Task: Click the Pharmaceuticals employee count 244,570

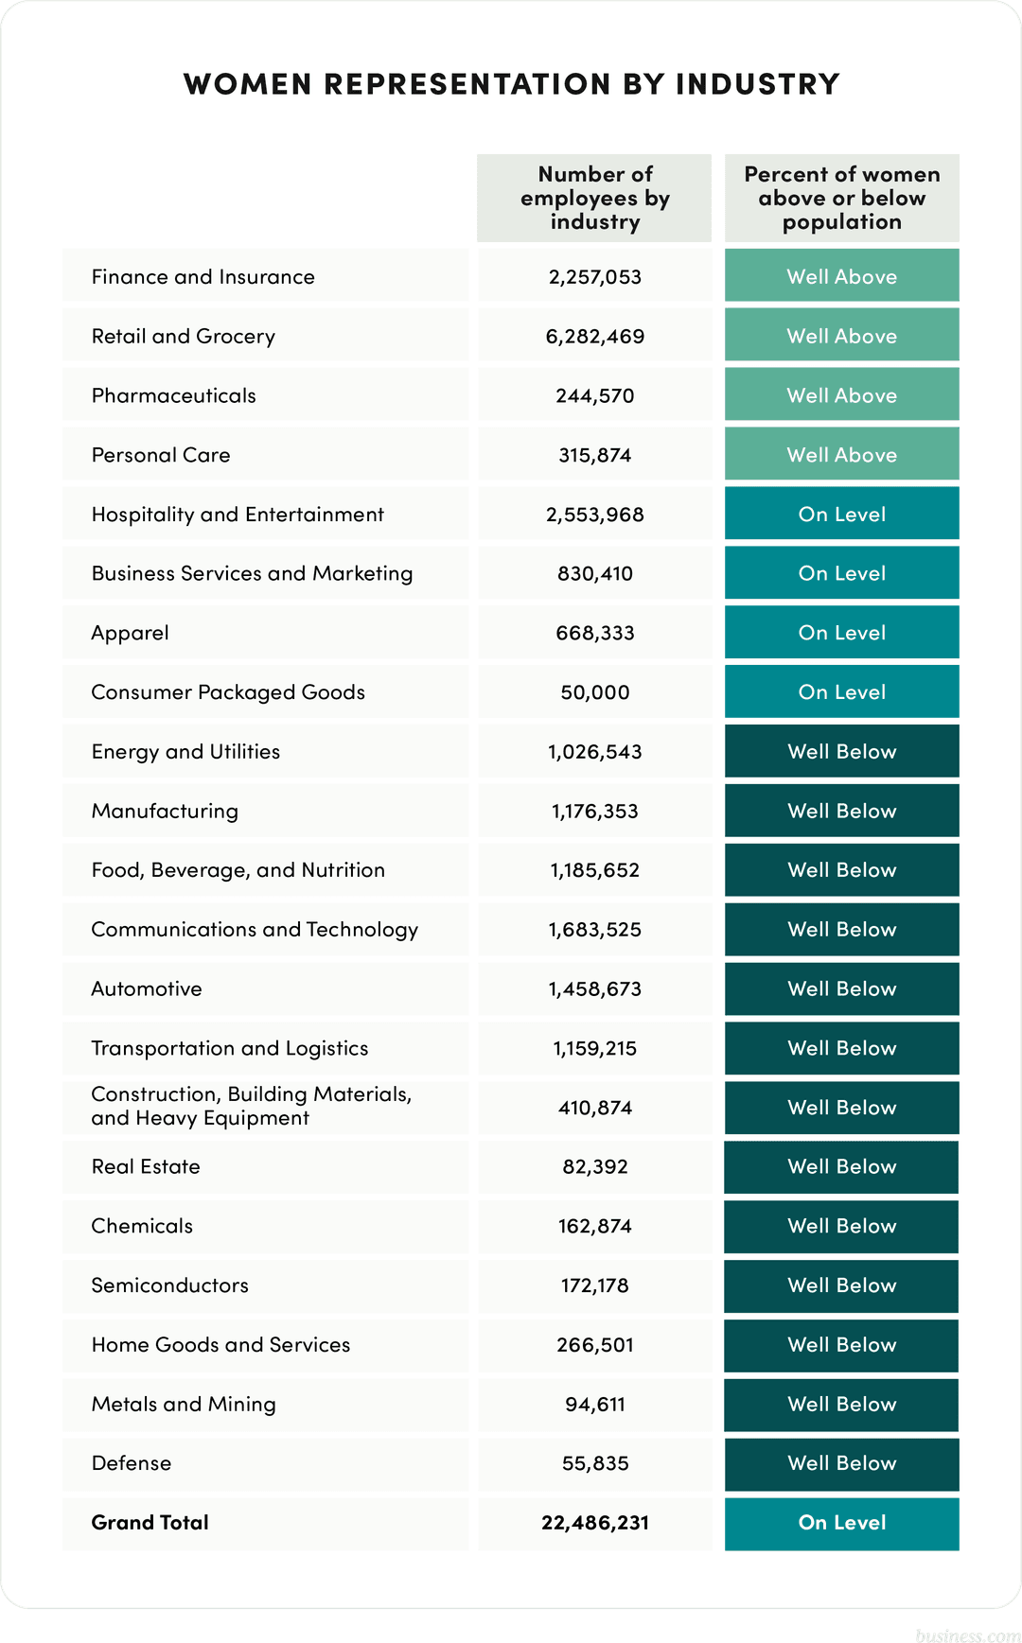Action: [594, 395]
